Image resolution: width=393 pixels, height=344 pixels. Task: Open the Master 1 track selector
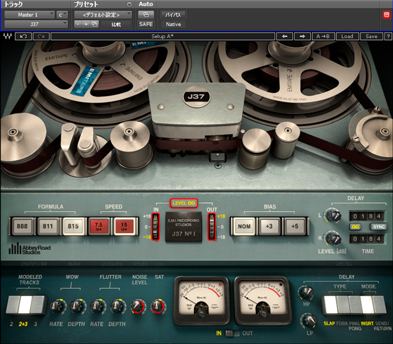pyautogui.click(x=29, y=15)
